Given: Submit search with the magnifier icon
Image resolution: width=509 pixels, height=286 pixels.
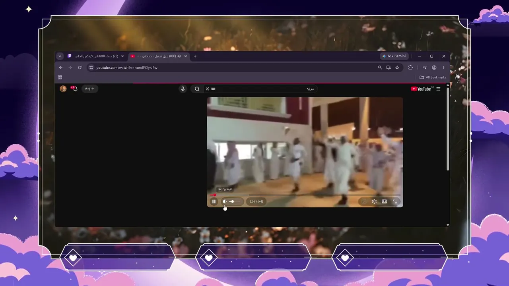Looking at the screenshot, I should [x=197, y=89].
